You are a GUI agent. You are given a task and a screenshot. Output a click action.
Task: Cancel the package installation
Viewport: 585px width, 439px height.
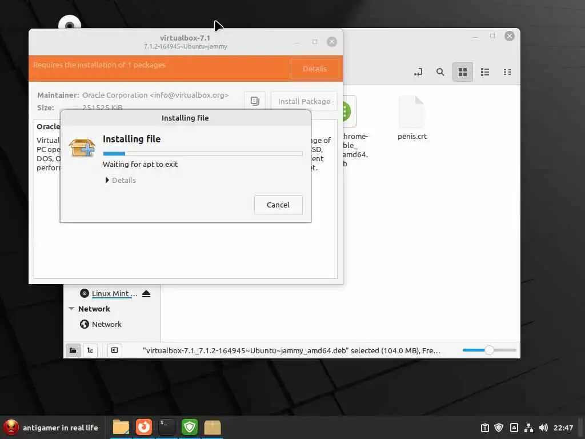[278, 205]
